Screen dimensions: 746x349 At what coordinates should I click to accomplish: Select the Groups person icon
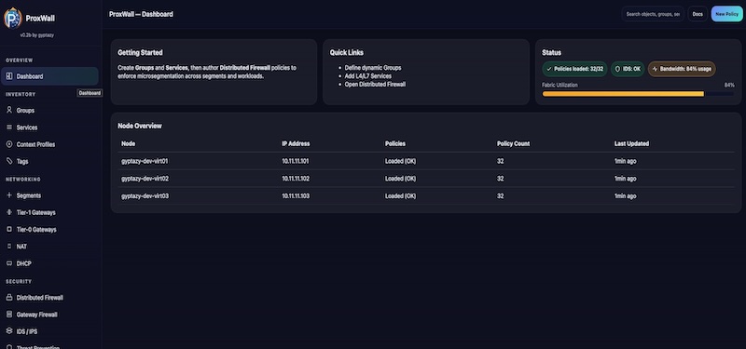tap(9, 110)
